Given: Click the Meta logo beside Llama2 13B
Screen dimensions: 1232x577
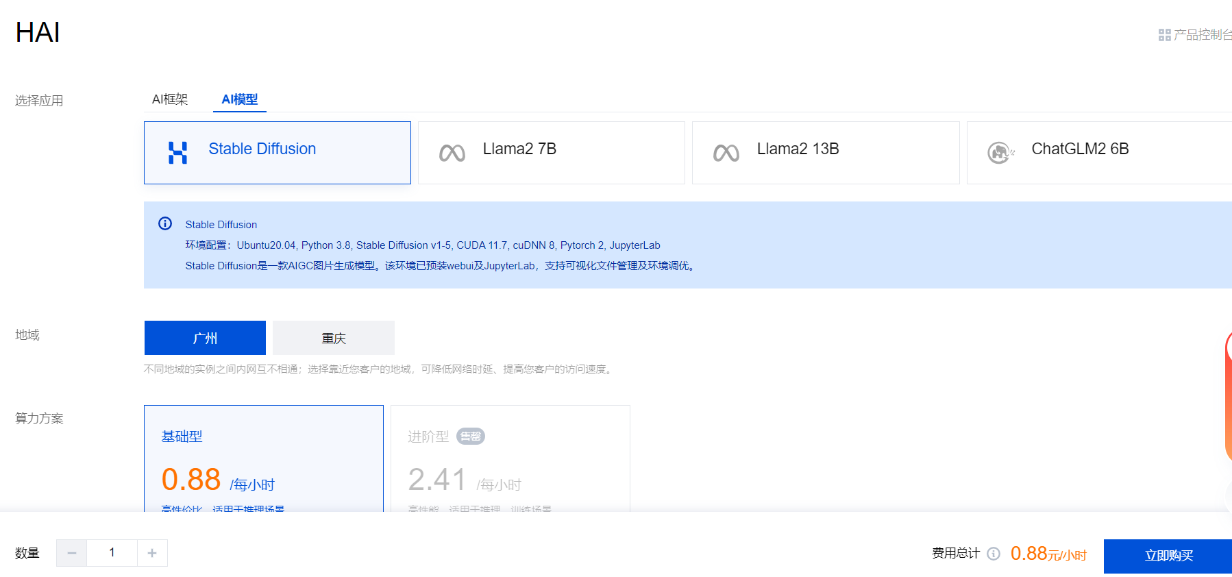Looking at the screenshot, I should click(x=726, y=153).
